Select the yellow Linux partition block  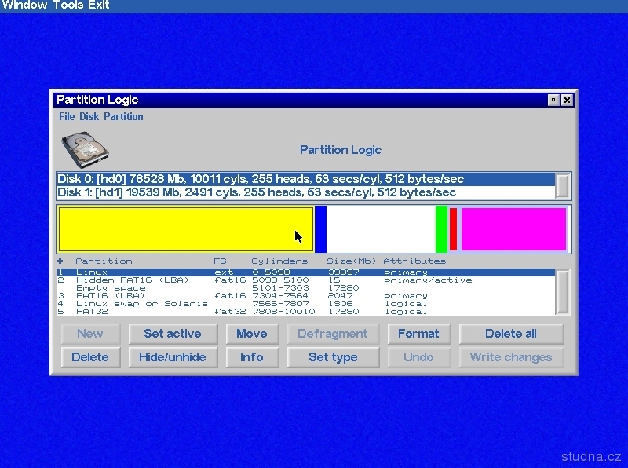click(186, 229)
